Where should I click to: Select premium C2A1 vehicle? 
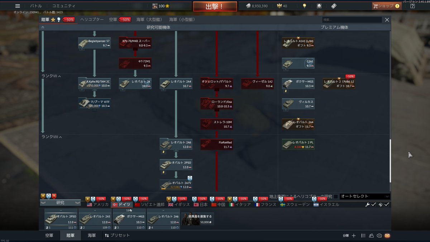(298, 63)
